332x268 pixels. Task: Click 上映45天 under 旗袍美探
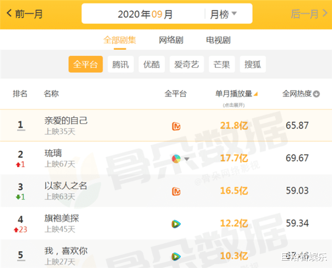click(60, 230)
